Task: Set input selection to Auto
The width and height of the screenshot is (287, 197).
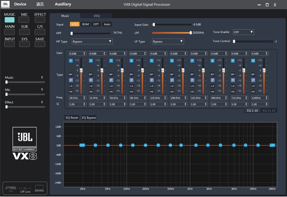Action: 107,24
